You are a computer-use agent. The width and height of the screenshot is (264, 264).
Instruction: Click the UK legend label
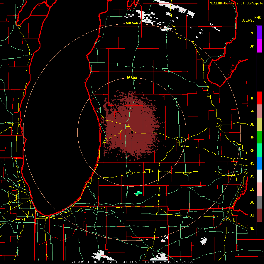pyautogui.click(x=252, y=46)
